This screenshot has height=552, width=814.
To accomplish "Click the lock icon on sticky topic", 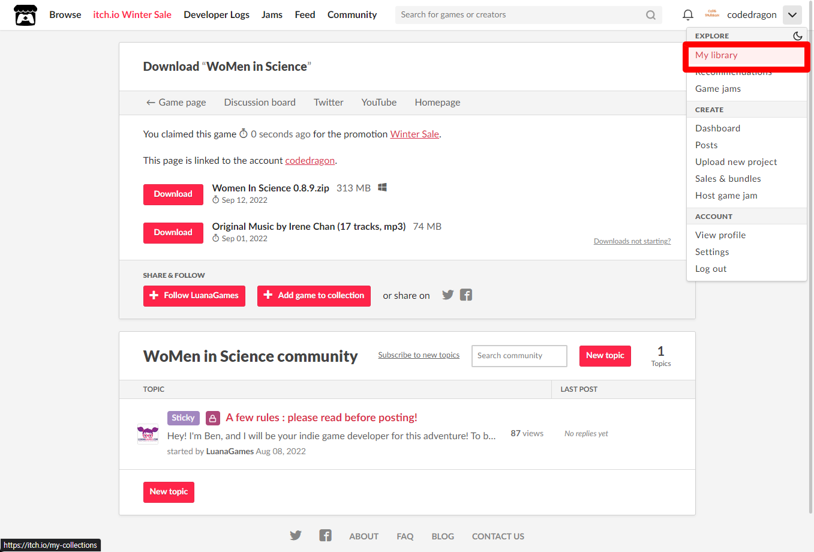I will pos(212,418).
